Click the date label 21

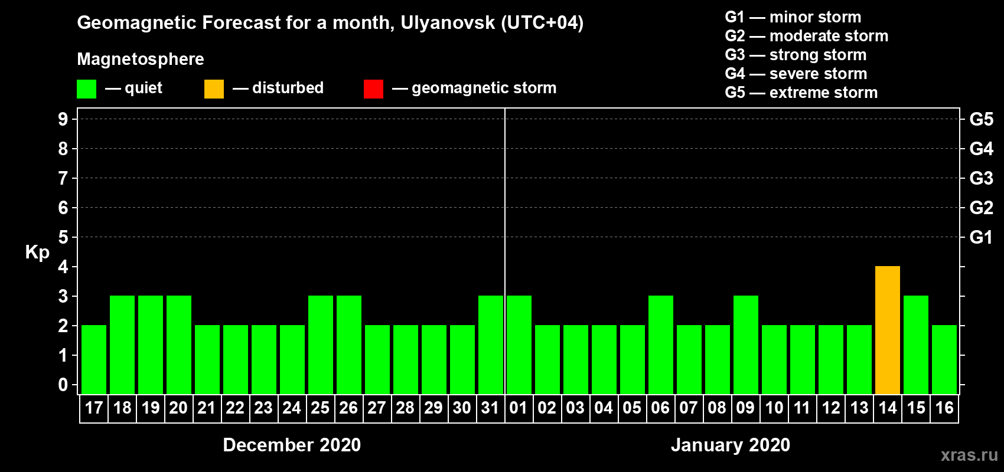(x=207, y=408)
